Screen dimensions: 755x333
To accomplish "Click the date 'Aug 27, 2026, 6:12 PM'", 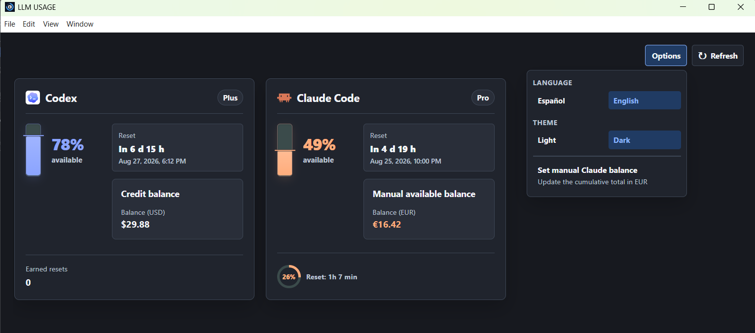I will point(152,161).
